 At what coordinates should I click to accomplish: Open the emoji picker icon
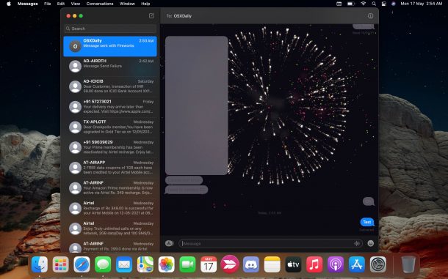(371, 243)
